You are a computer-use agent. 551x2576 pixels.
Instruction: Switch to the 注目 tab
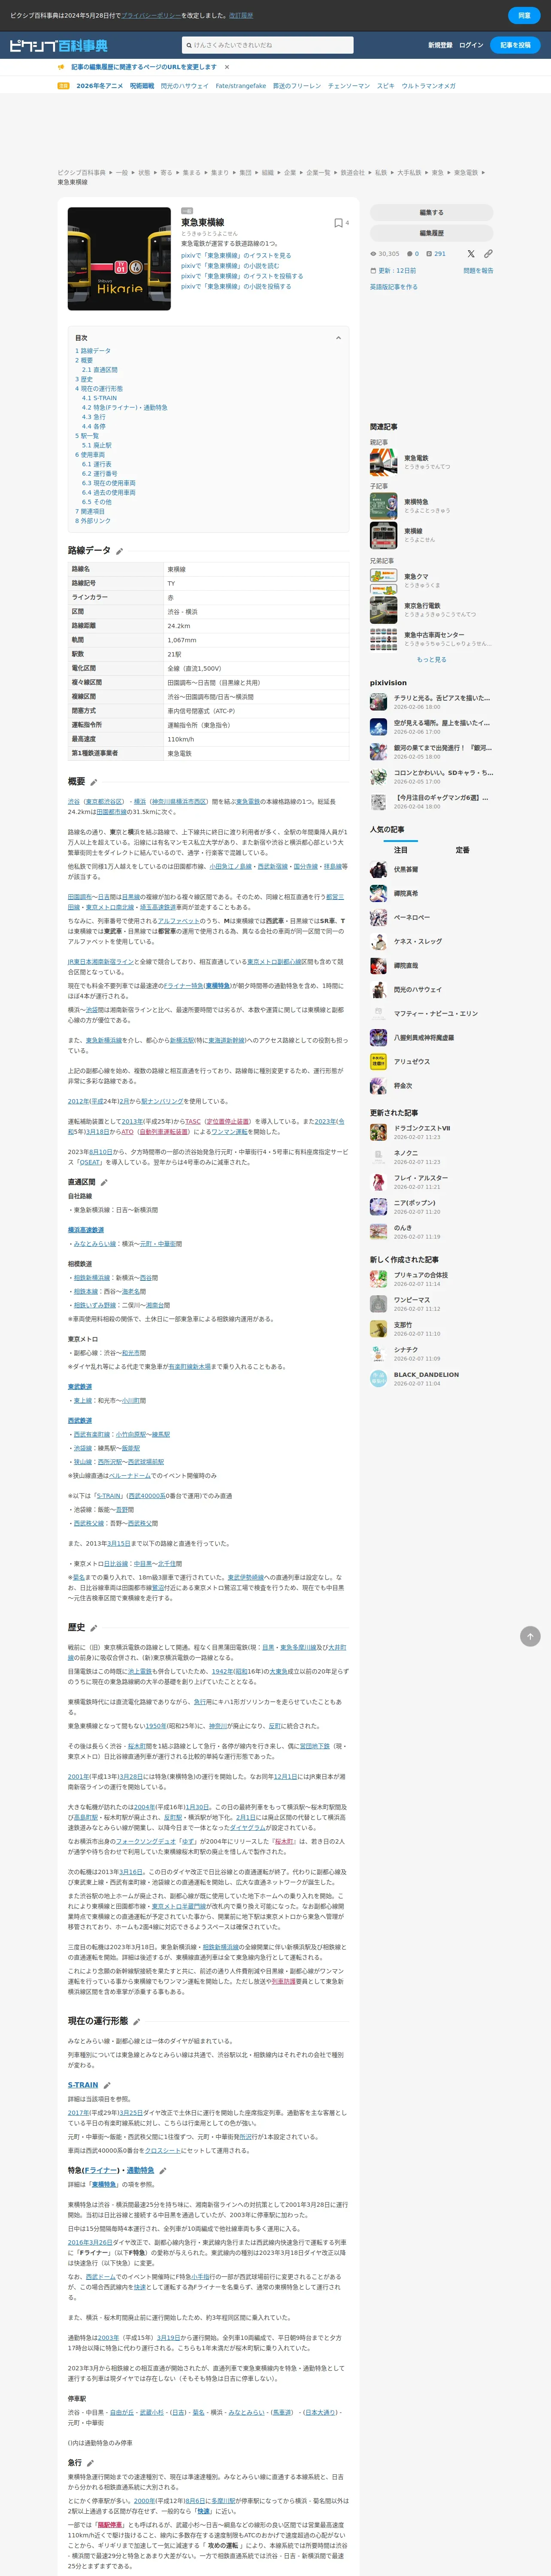401,850
